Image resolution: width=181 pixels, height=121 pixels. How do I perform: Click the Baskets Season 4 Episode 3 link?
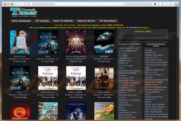104,59
